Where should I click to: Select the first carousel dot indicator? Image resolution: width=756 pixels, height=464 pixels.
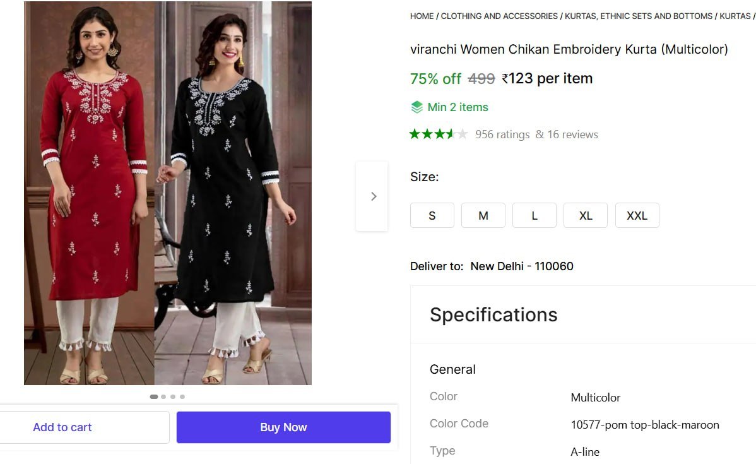(154, 396)
